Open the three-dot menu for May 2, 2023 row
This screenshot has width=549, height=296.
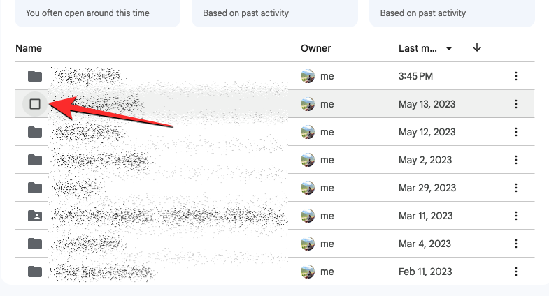[x=516, y=160]
